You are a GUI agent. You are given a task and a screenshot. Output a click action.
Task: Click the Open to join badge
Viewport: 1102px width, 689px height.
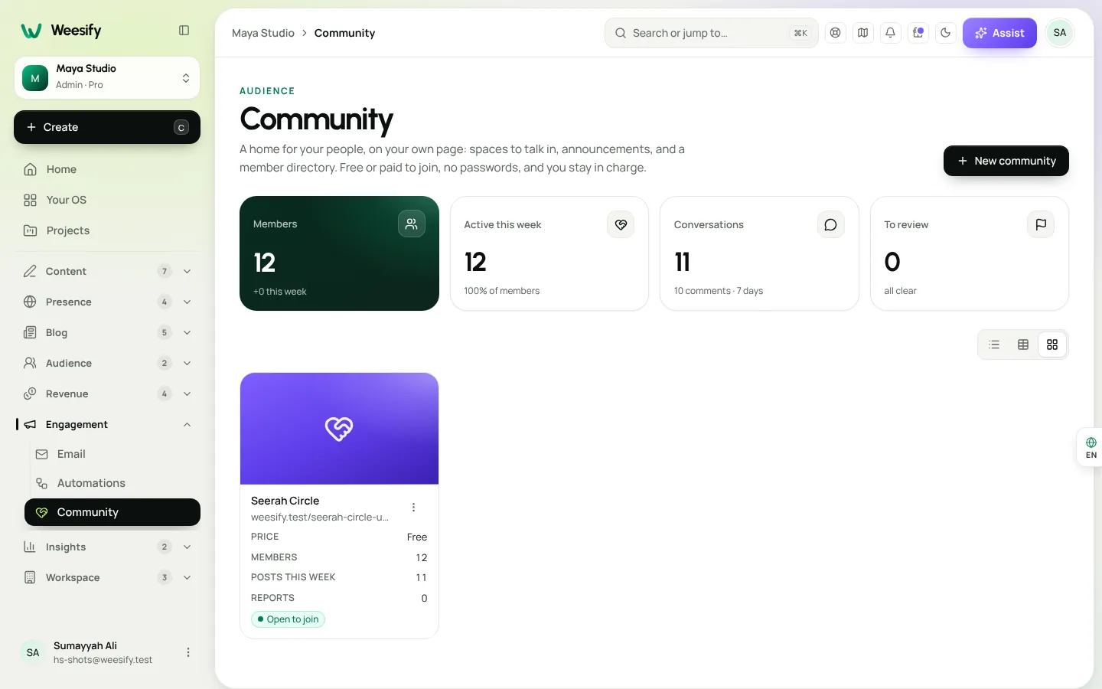(288, 619)
